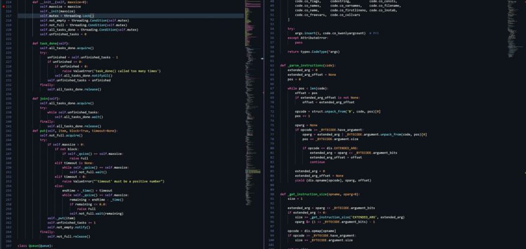Click 'args.insert(1, code.co_kwonlyargcount)' line
This screenshot has height=249, width=526.
pyautogui.click(x=330, y=33)
